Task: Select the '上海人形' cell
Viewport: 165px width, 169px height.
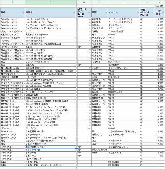Action: point(50,65)
